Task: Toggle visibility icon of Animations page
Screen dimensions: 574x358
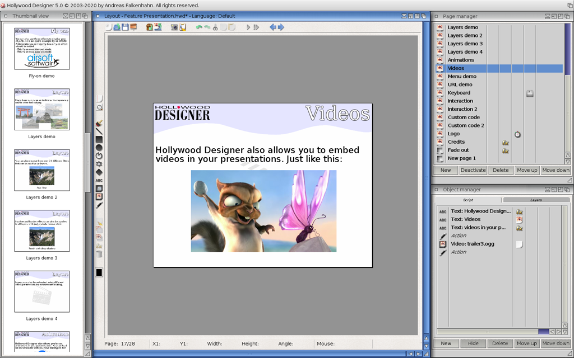Action: tap(440, 60)
